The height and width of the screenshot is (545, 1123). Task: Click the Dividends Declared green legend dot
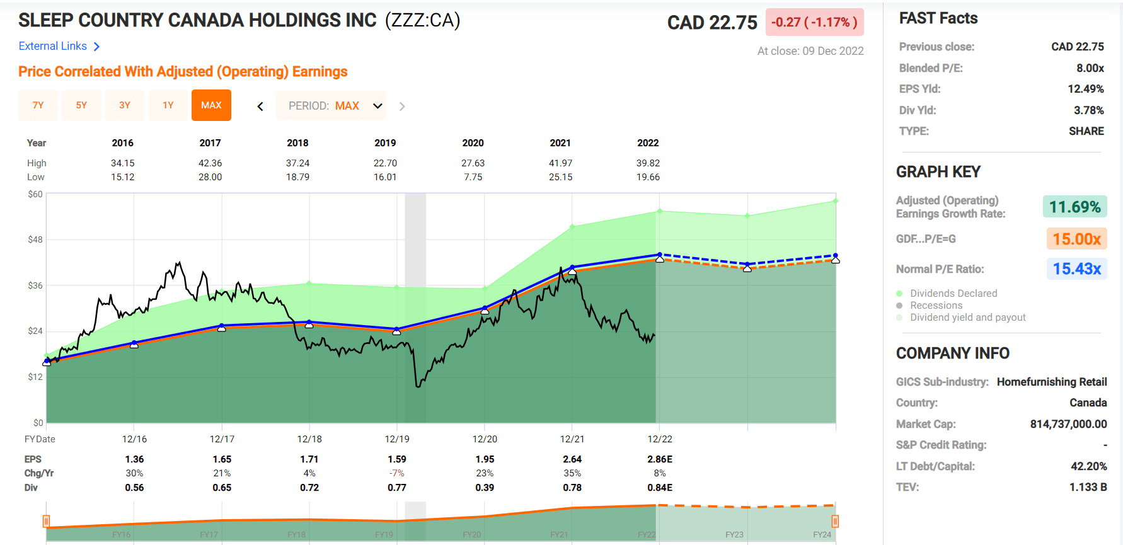point(900,294)
